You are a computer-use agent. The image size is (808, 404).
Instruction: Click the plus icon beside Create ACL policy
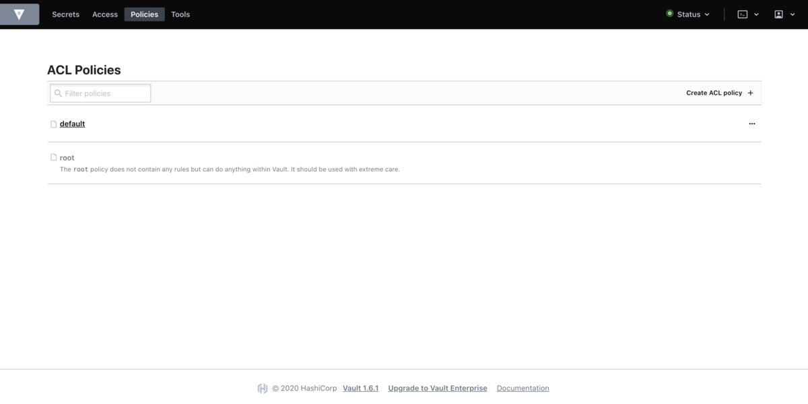[x=751, y=93]
